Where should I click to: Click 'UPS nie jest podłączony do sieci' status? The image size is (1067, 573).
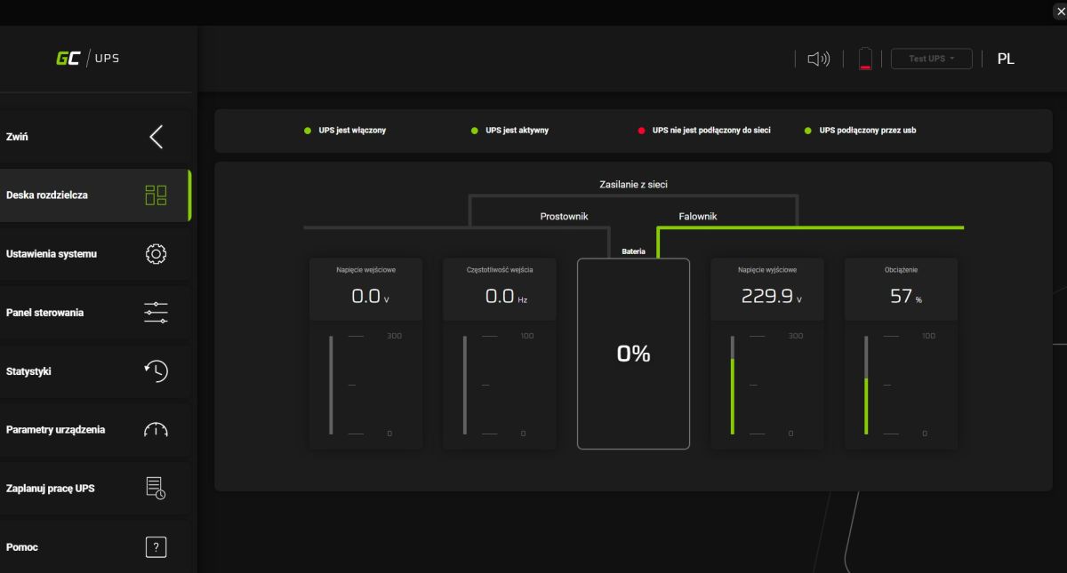704,131
